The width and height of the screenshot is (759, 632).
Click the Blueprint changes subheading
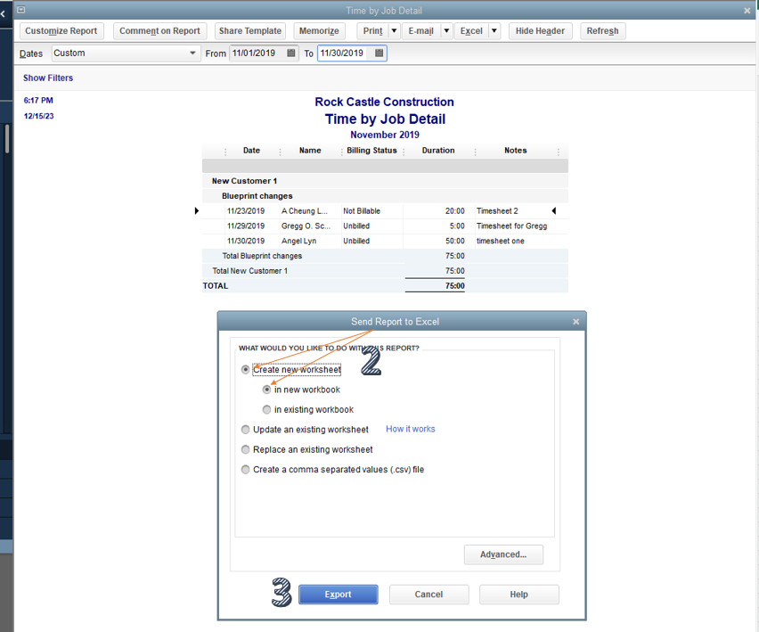(x=257, y=196)
